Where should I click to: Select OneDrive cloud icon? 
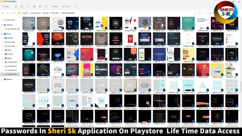coord(5,25)
